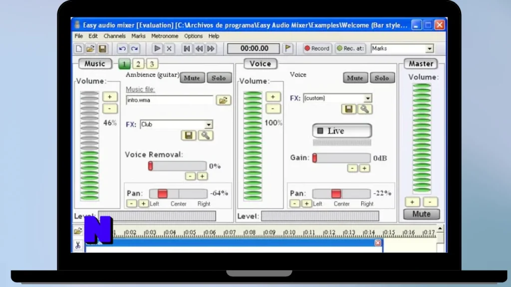
Task: Click the Music section header button
Action: (x=95, y=64)
